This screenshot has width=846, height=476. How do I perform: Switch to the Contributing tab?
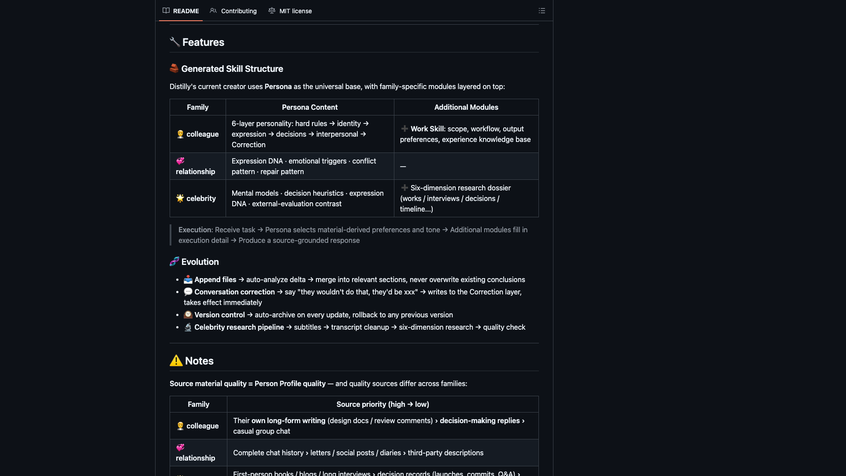point(233,11)
